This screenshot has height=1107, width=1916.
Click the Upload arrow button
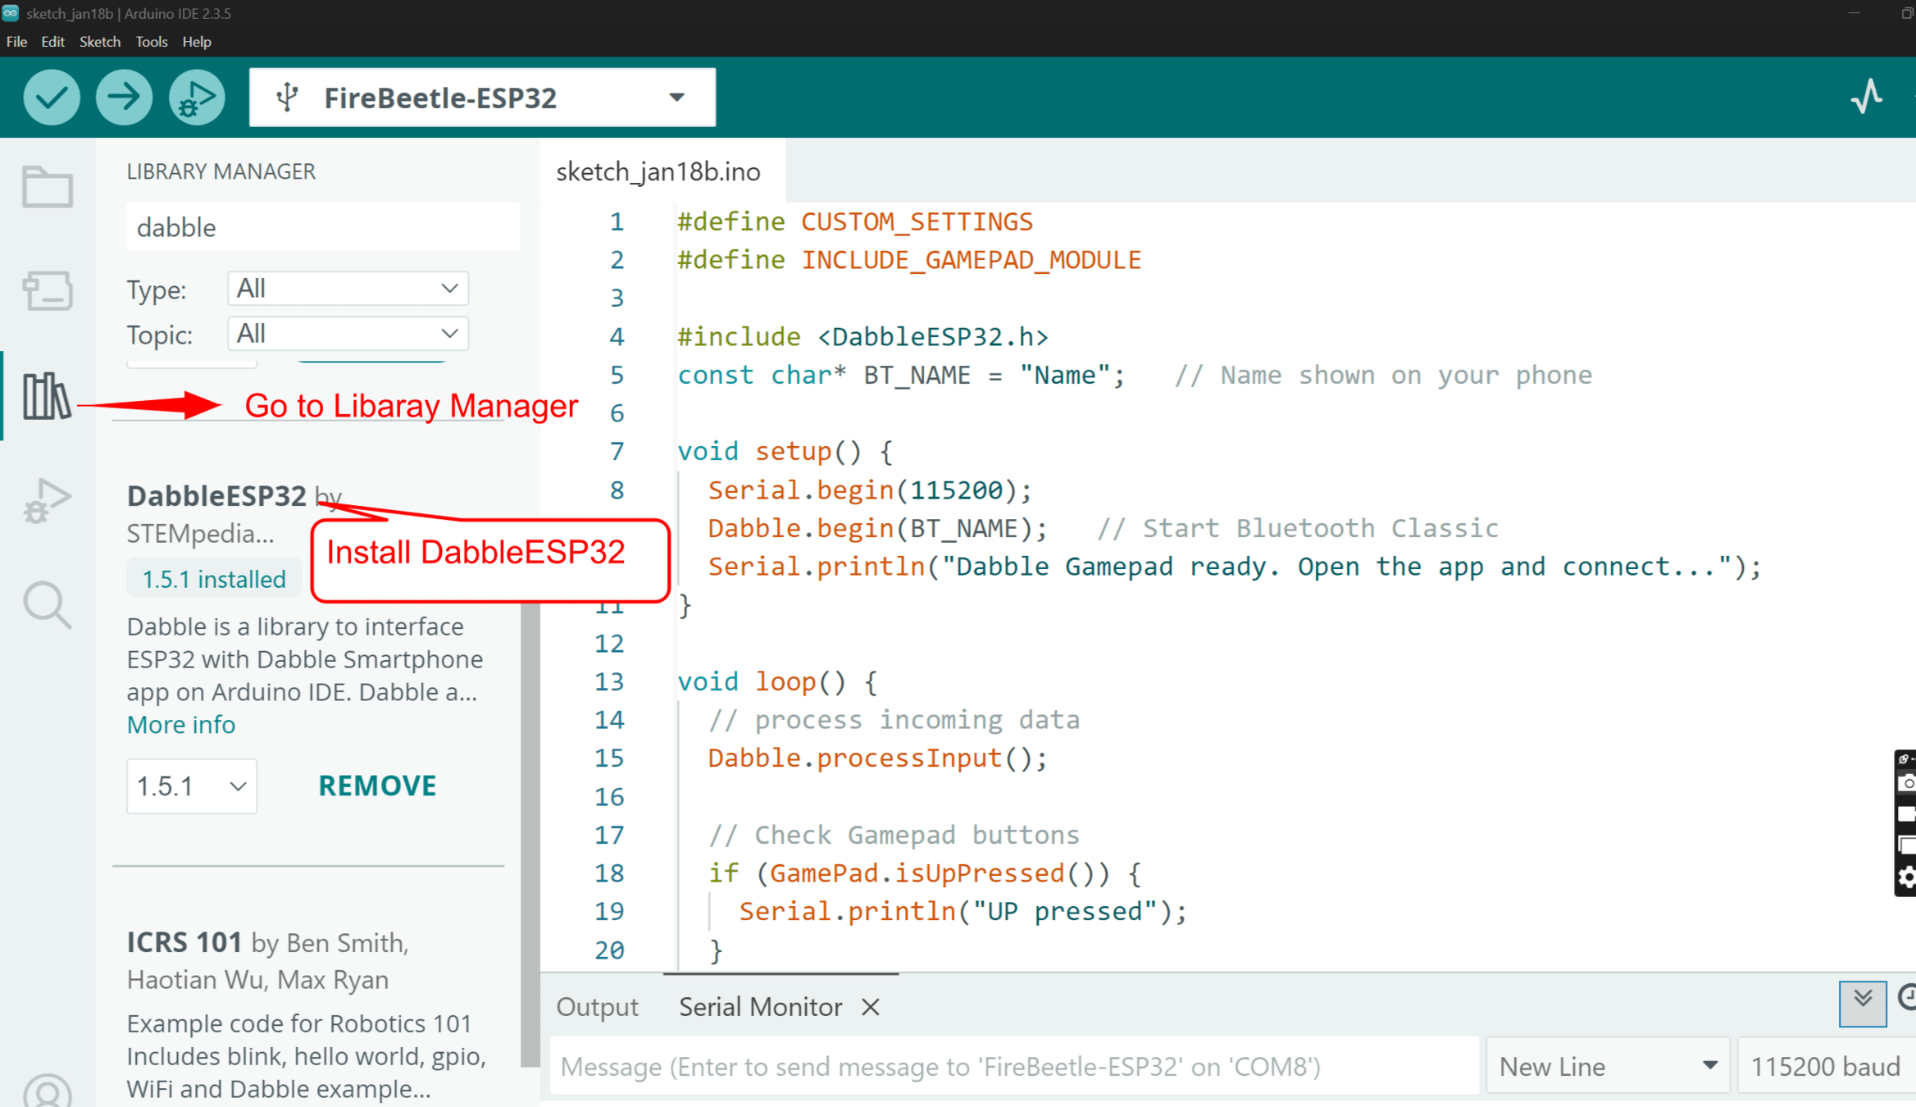124,98
